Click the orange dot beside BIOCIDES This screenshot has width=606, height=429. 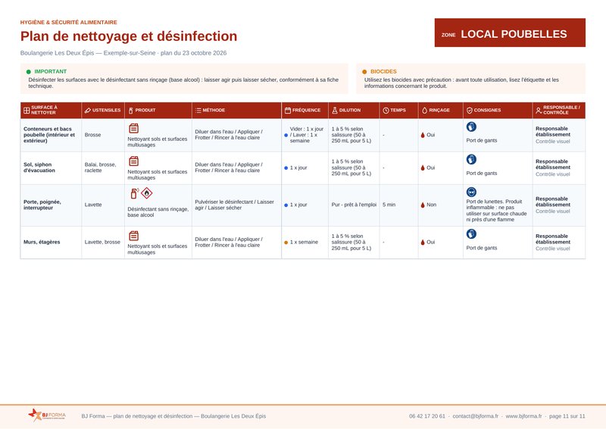click(364, 71)
